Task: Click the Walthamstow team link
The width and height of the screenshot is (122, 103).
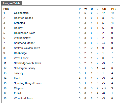Action: pyautogui.click(x=22, y=38)
